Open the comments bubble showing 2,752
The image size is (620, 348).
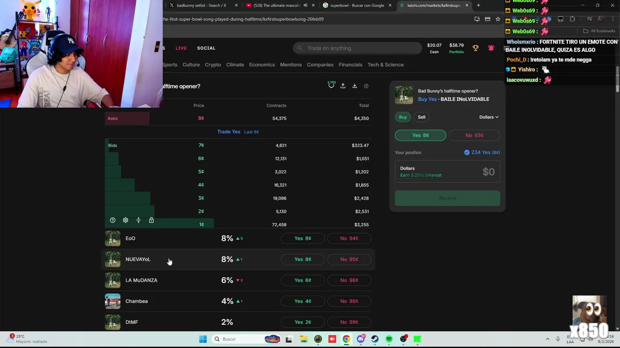point(331,86)
